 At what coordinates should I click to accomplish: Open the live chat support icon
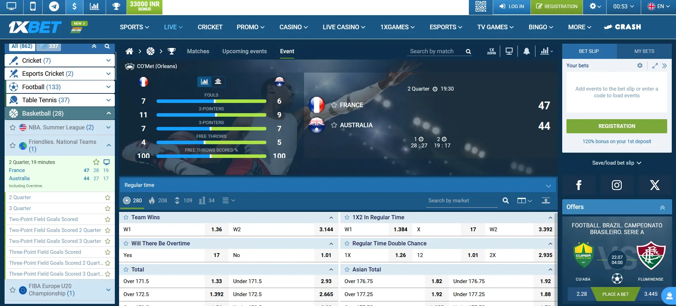[x=670, y=296]
